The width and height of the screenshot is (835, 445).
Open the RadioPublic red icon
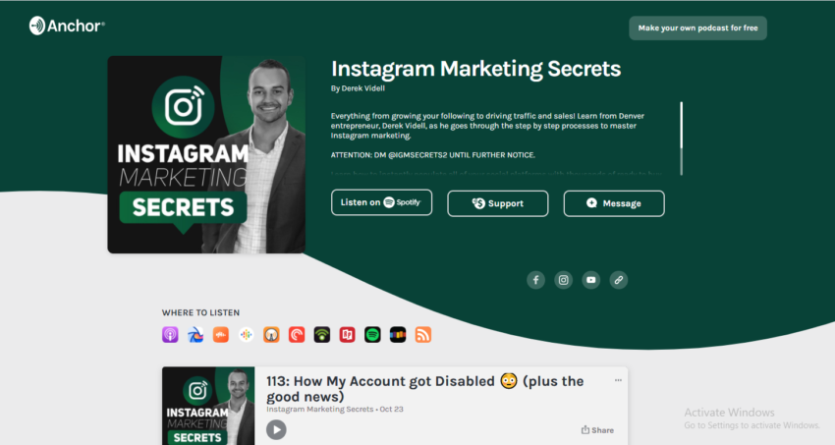coord(347,335)
